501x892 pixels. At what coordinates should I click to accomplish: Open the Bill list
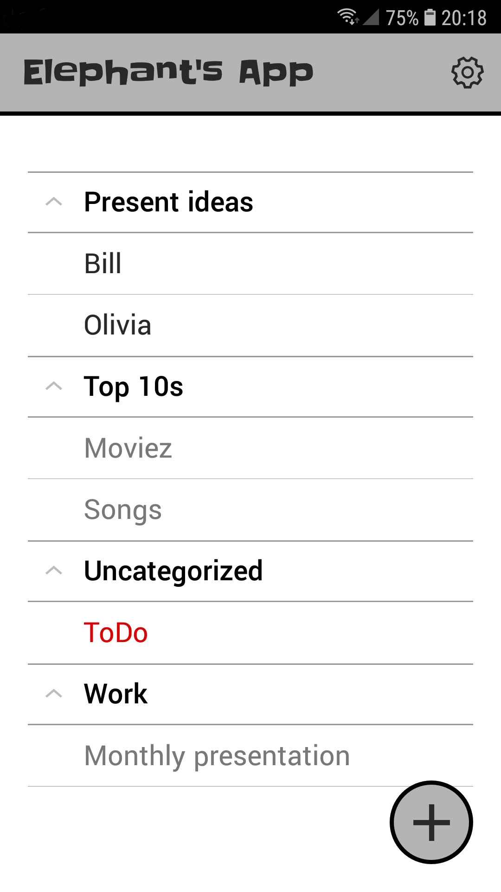[x=103, y=263]
